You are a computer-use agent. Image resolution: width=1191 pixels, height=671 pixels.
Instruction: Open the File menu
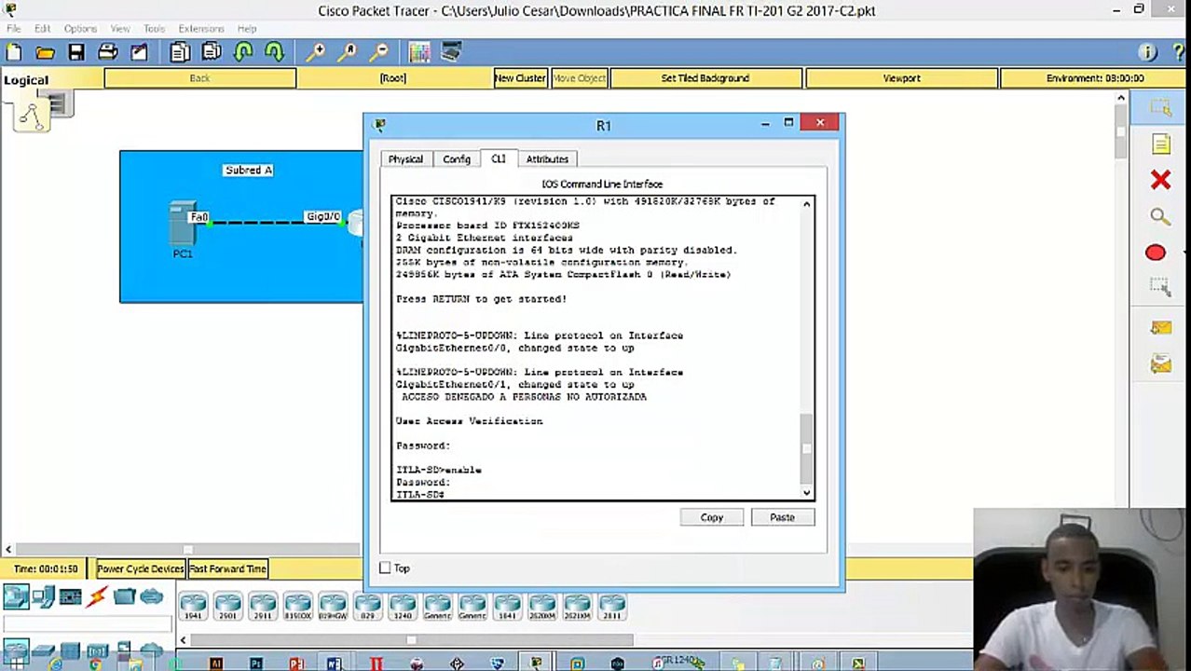coord(13,29)
